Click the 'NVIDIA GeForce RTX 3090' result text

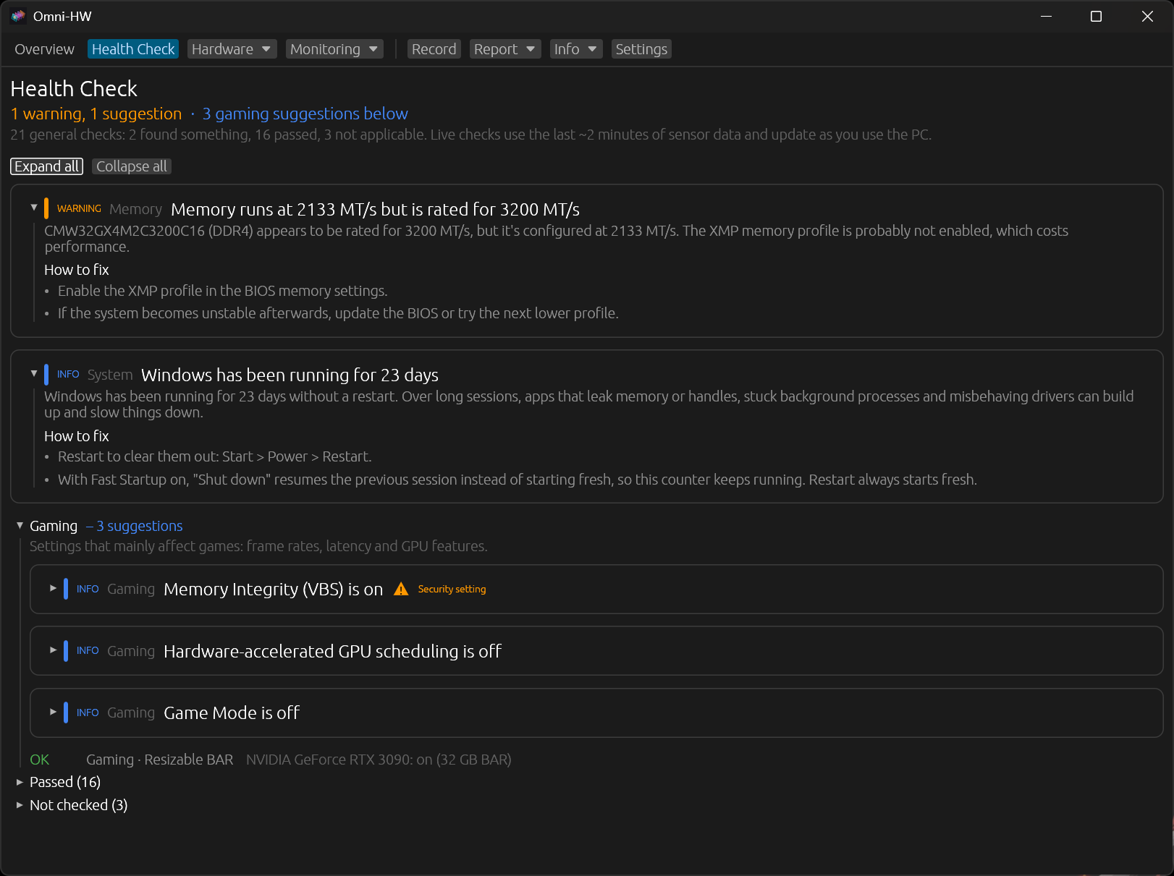[x=379, y=760]
